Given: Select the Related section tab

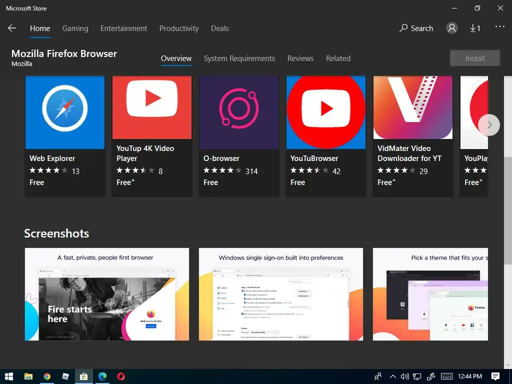Looking at the screenshot, I should 338,58.
